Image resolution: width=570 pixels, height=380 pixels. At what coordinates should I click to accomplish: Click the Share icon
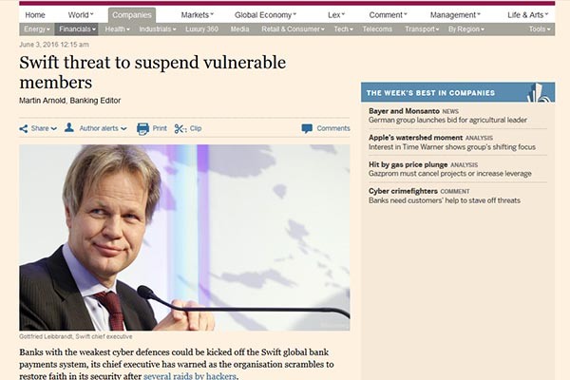(x=25, y=128)
